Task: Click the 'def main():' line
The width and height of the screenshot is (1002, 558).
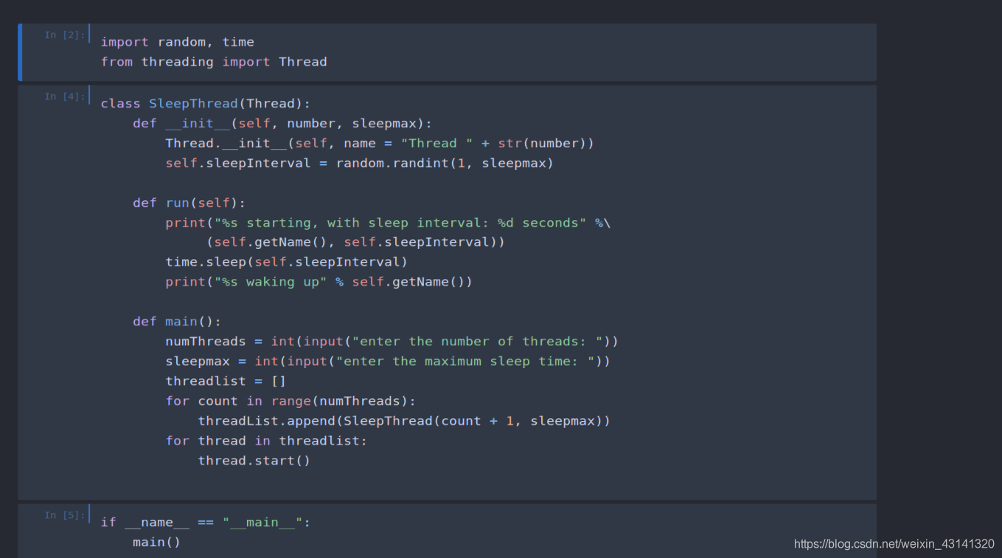Action: (177, 322)
